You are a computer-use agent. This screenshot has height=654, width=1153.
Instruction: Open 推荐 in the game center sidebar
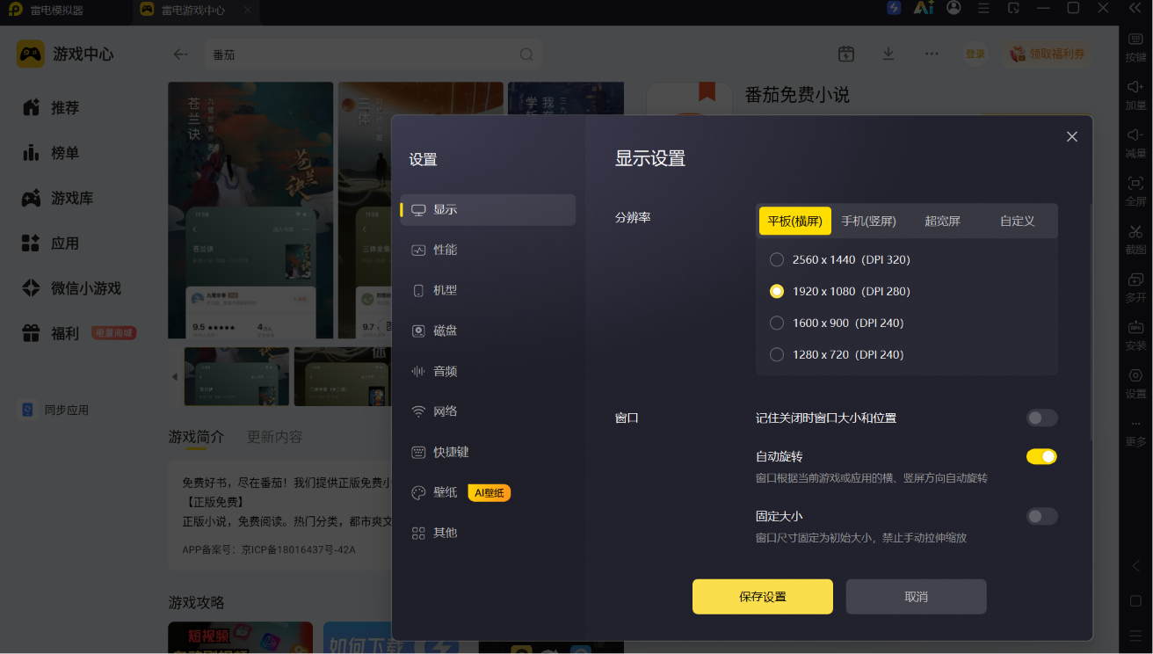pos(51,107)
